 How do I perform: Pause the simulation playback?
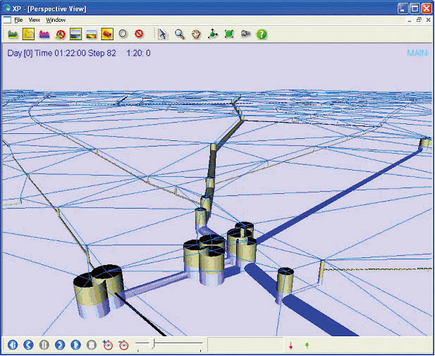click(x=44, y=345)
